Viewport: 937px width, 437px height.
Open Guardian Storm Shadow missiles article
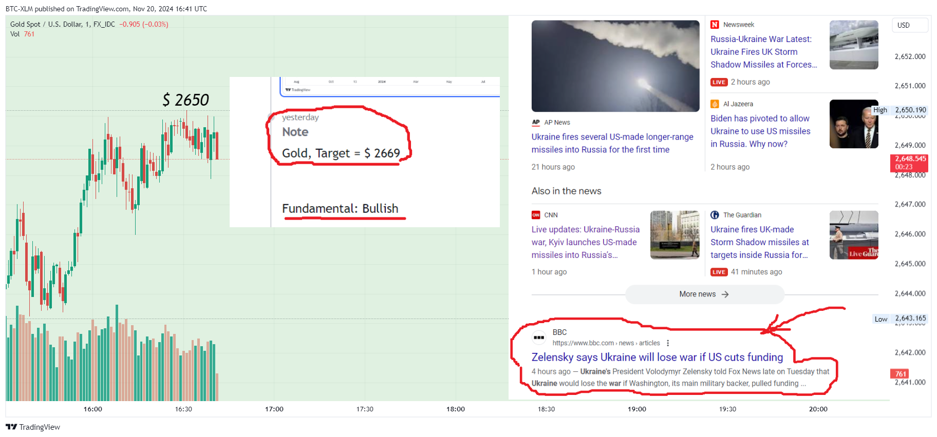pyautogui.click(x=760, y=242)
